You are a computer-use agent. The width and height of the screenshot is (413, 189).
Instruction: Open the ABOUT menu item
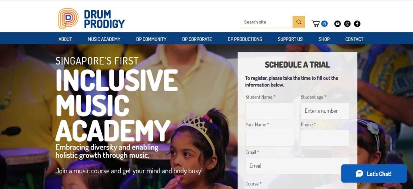pyautogui.click(x=65, y=39)
